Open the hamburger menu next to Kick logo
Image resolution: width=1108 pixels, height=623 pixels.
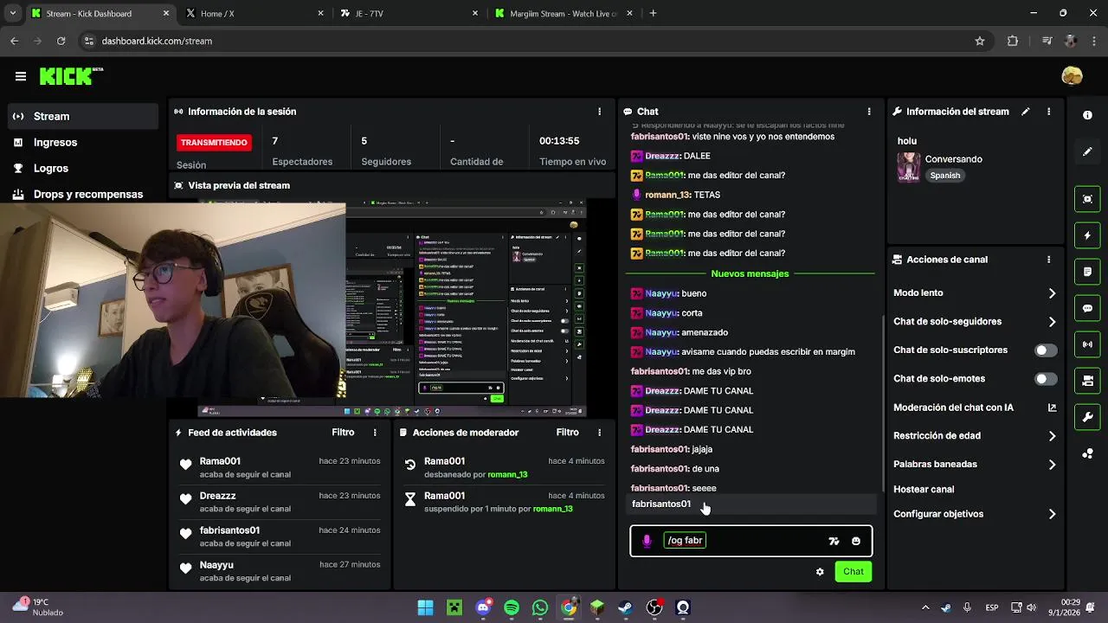pyautogui.click(x=21, y=76)
